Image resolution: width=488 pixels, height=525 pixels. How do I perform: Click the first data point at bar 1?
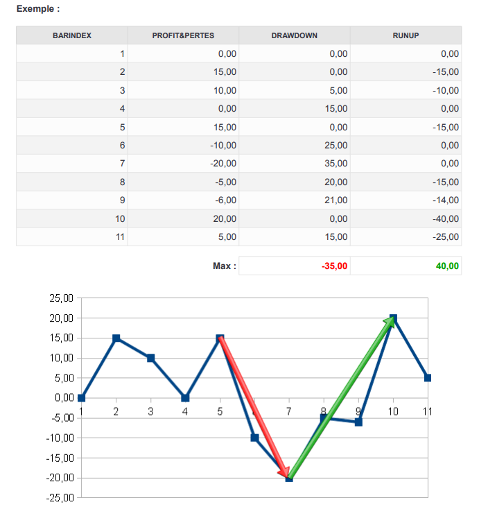point(82,398)
